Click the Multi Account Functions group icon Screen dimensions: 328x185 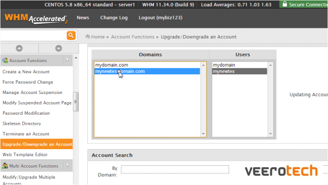click(x=5, y=166)
